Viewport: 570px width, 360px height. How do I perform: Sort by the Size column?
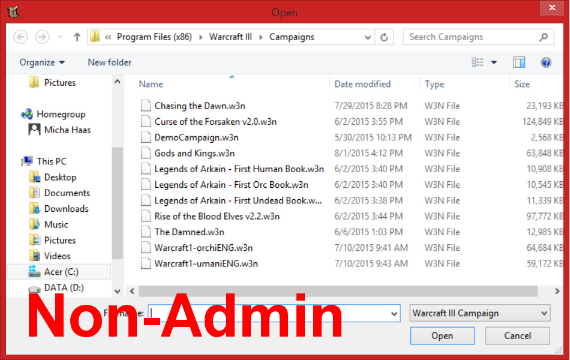[522, 85]
